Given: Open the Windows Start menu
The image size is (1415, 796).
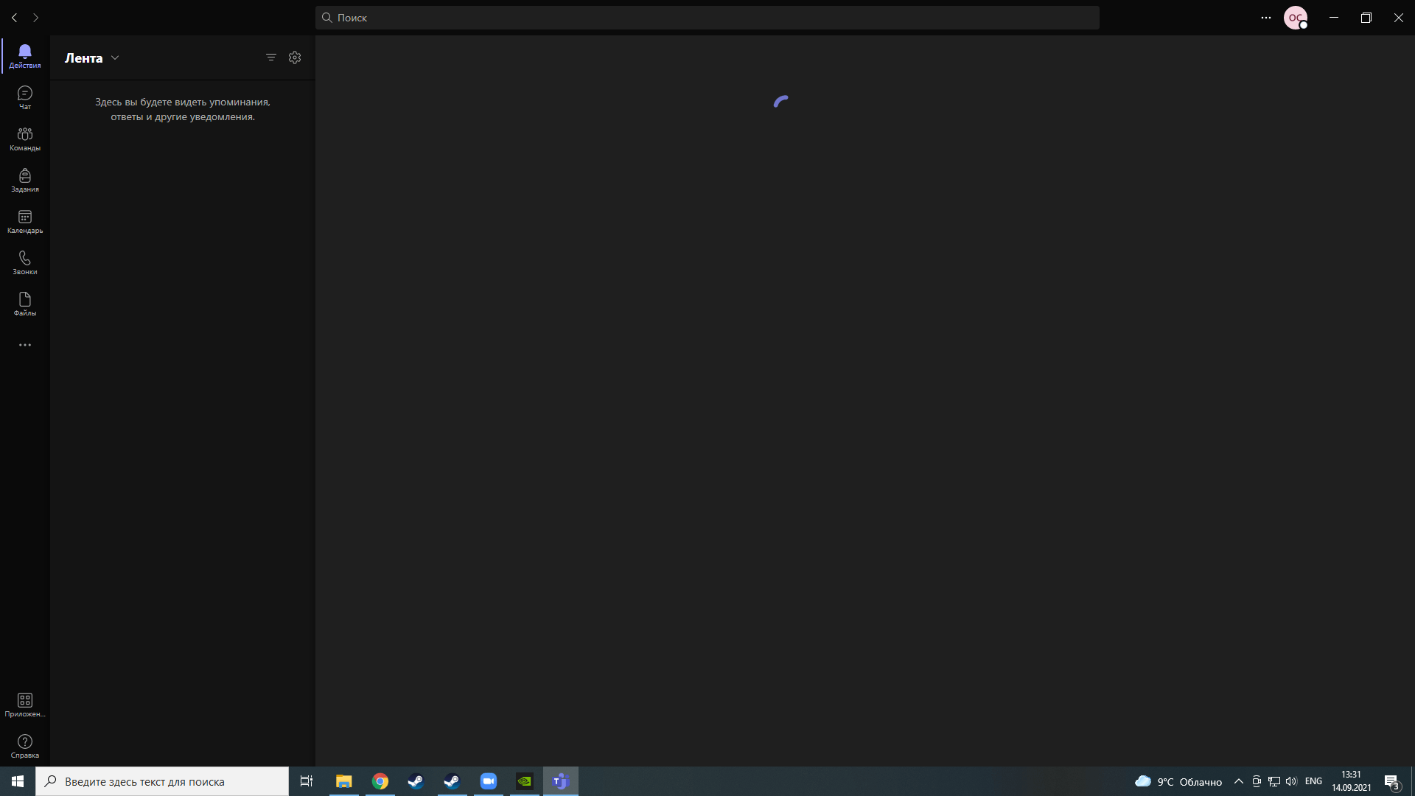Looking at the screenshot, I should point(18,781).
